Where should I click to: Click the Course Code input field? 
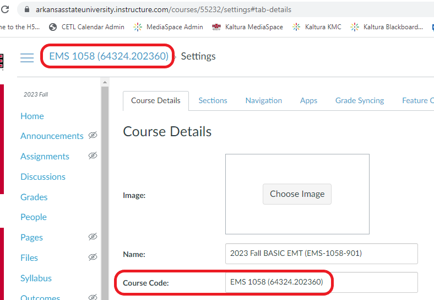coord(321,282)
